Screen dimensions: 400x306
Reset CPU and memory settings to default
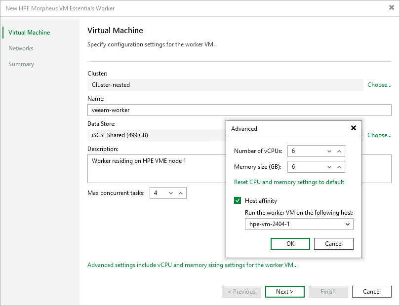tap(289, 182)
